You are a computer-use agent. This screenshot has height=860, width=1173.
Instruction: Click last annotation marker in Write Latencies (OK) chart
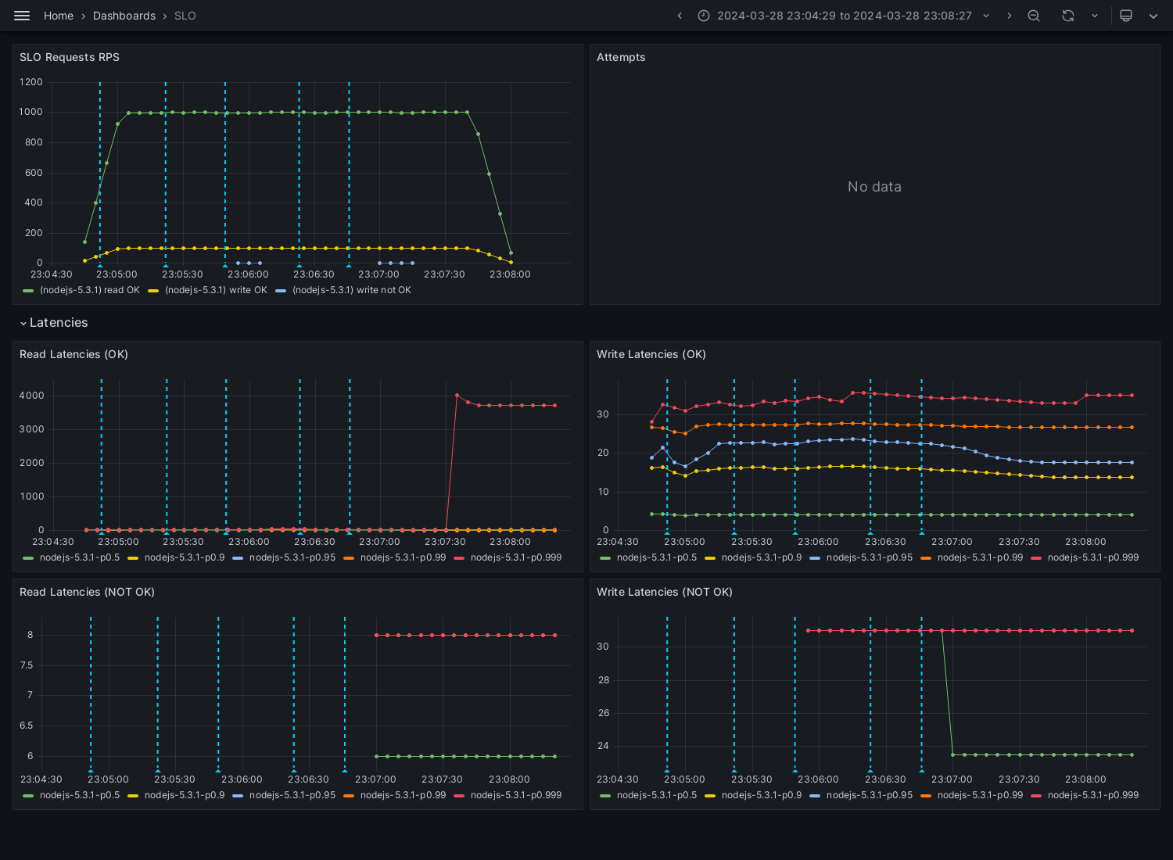[x=921, y=533]
